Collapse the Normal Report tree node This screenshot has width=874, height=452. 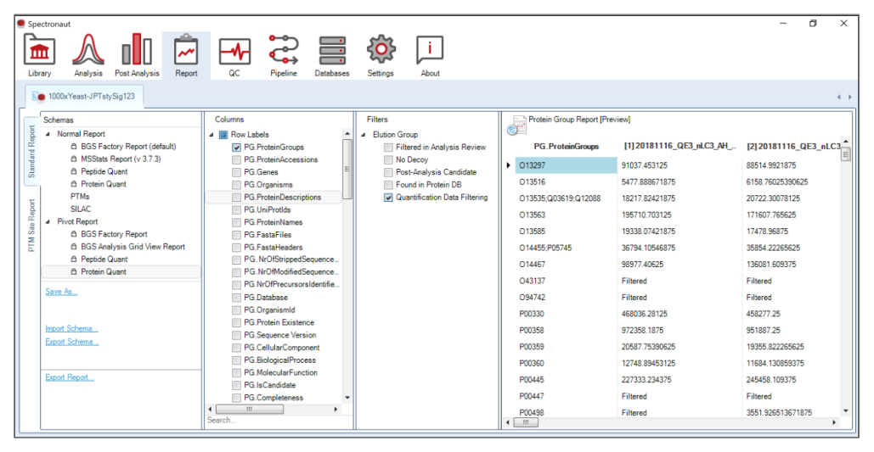[x=48, y=134]
